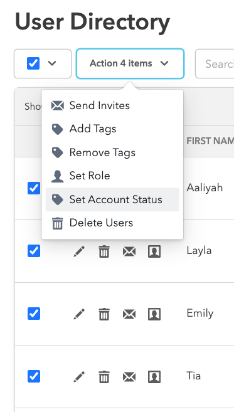Edit Tia's row with pencil icon
The height and width of the screenshot is (412, 234).
coord(79,377)
